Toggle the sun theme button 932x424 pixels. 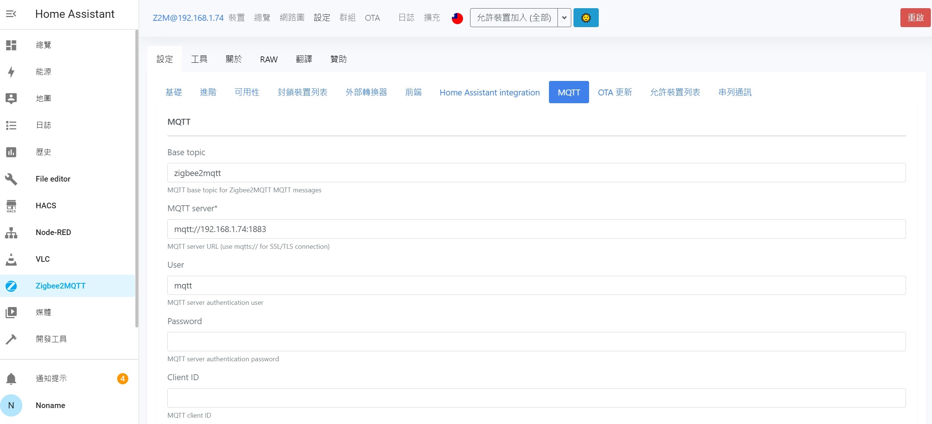586,17
